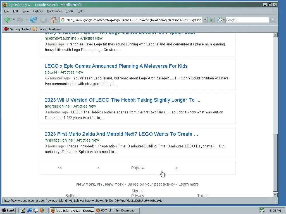Open the Tools menu
Image resolution: width=286 pixels, height=214 pixels.
point(70,11)
